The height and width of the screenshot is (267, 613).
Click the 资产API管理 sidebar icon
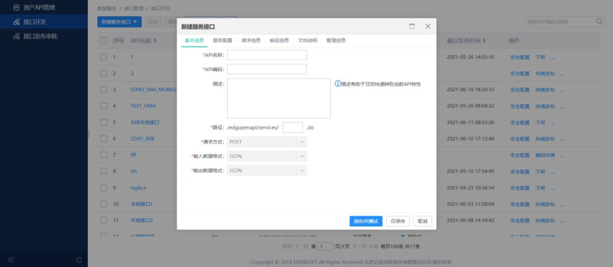click(x=16, y=7)
